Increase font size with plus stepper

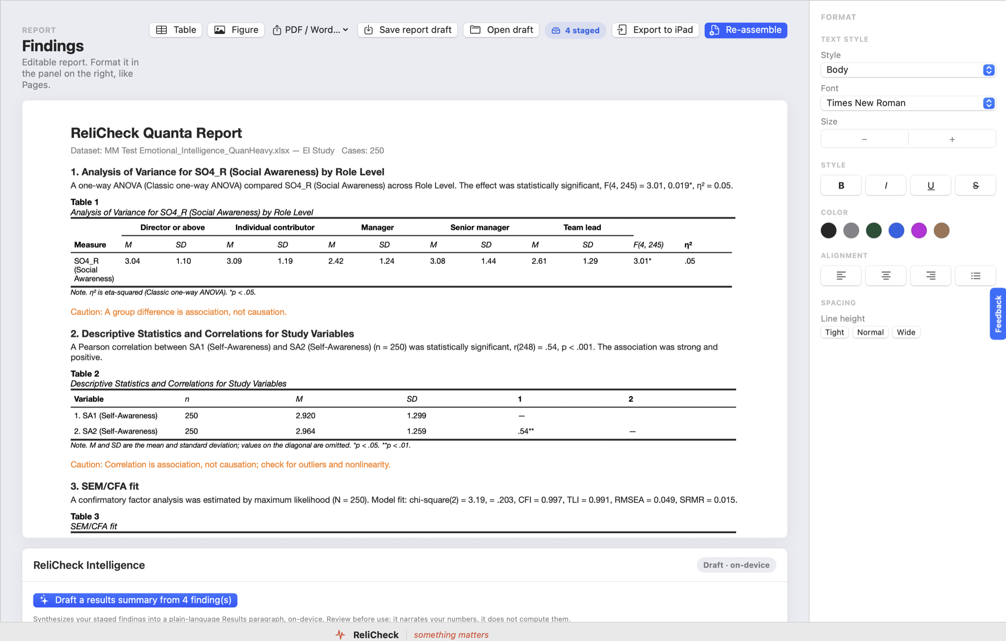(952, 139)
